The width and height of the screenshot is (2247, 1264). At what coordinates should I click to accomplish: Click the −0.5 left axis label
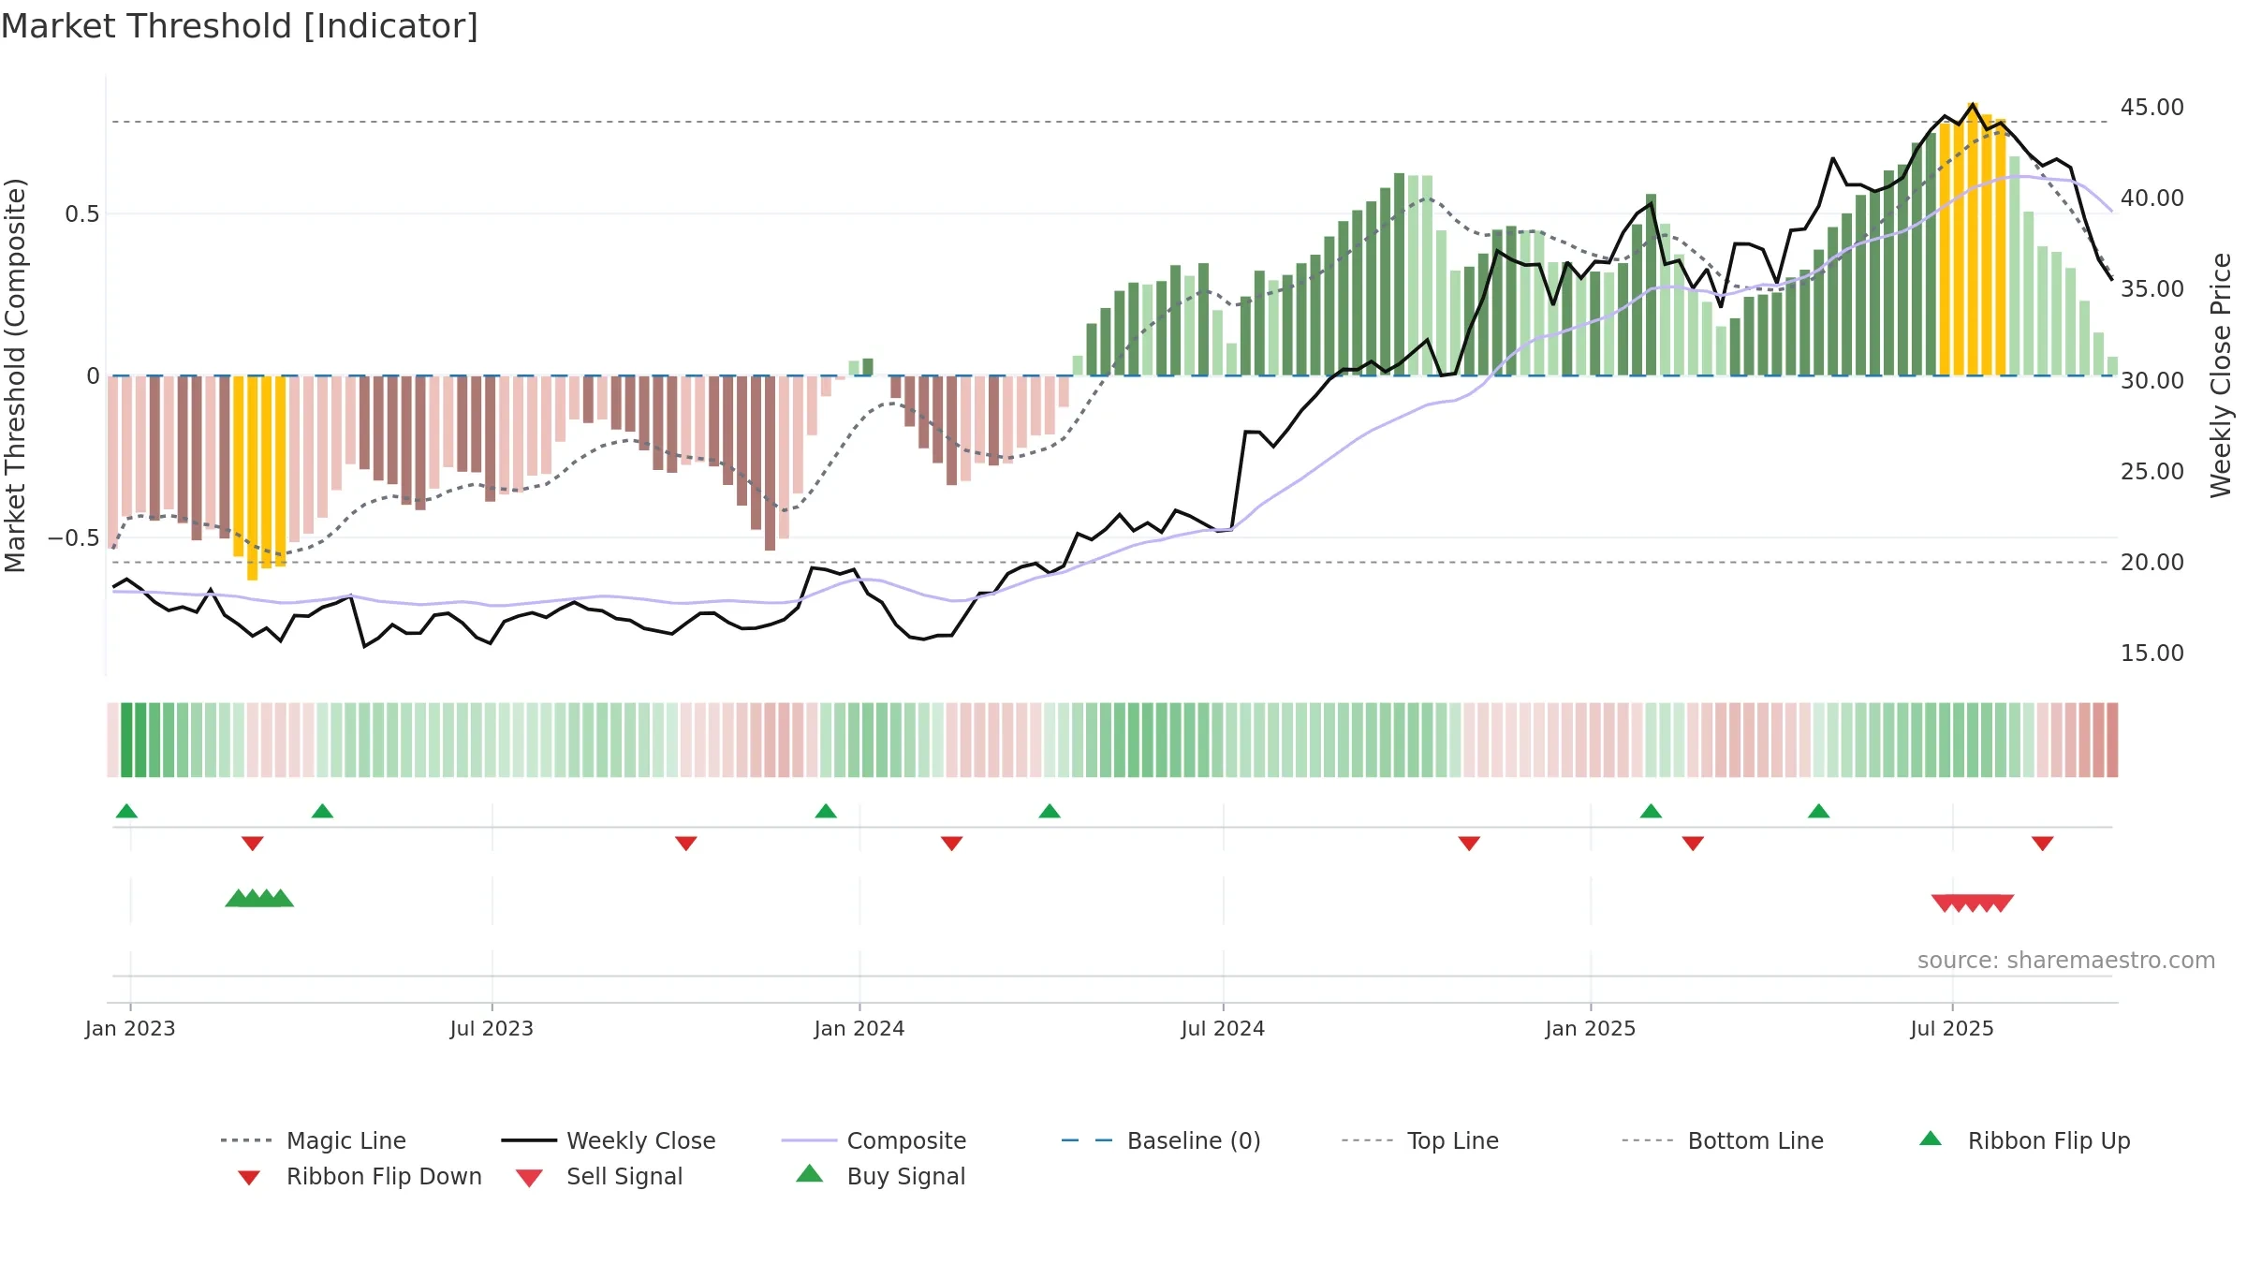click(73, 538)
